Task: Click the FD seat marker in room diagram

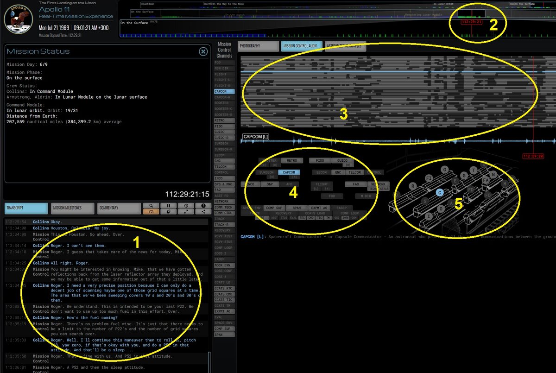Action: click(471, 190)
